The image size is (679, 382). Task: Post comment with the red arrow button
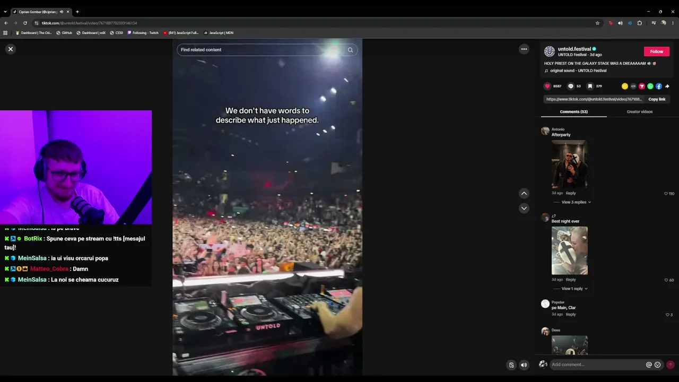671,364
